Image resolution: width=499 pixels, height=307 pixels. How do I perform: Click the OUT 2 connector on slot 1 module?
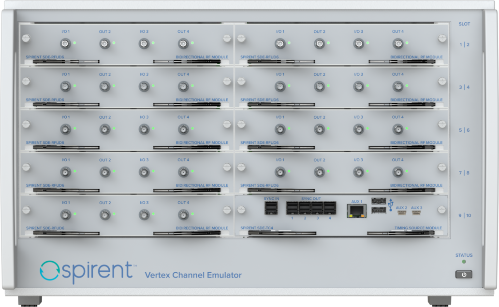pyautogui.click(x=105, y=43)
